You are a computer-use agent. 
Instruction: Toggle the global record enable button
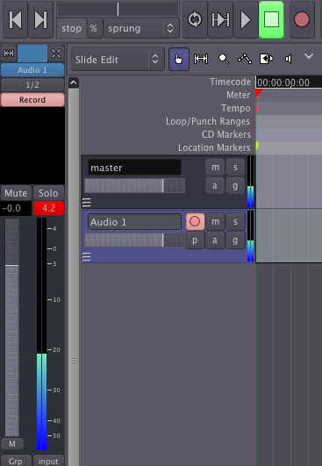tap(302, 19)
